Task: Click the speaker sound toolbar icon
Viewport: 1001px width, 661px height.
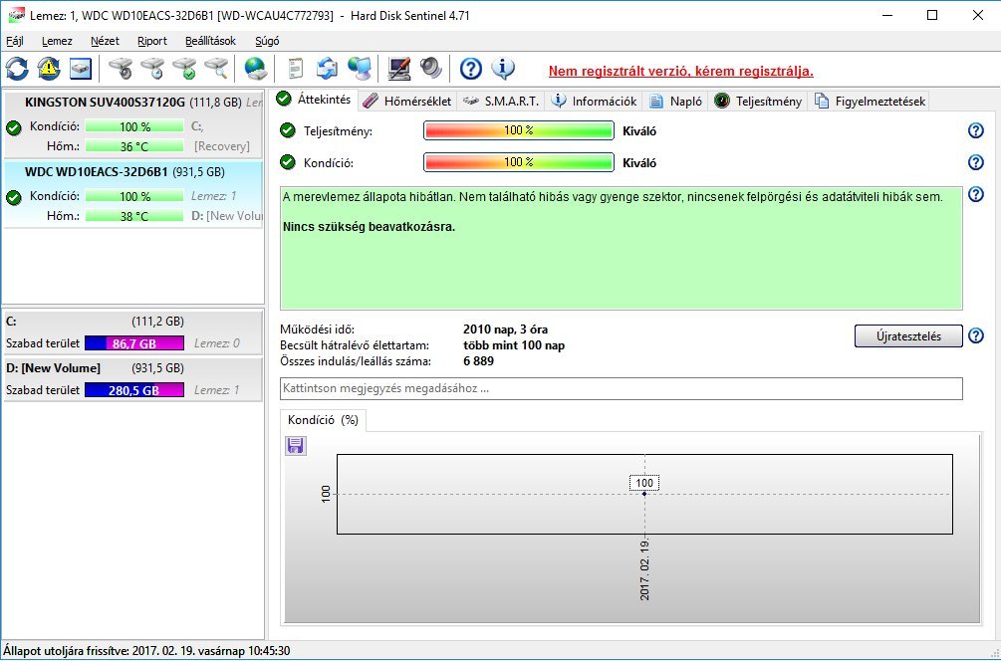Action: 431,69
